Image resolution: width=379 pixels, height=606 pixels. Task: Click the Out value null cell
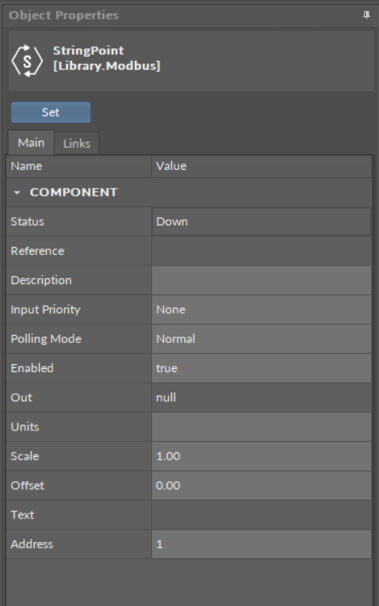pyautogui.click(x=261, y=398)
